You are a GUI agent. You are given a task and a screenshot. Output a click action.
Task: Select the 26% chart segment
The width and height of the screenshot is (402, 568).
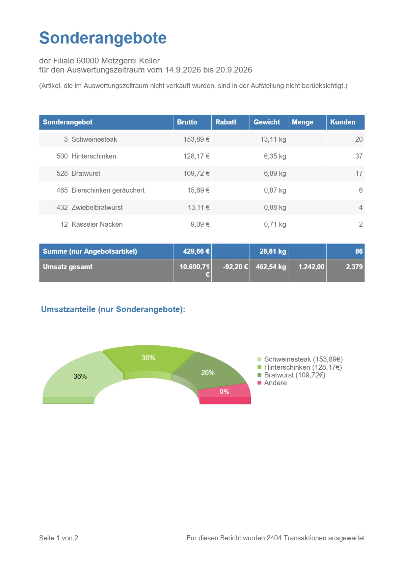208,372
